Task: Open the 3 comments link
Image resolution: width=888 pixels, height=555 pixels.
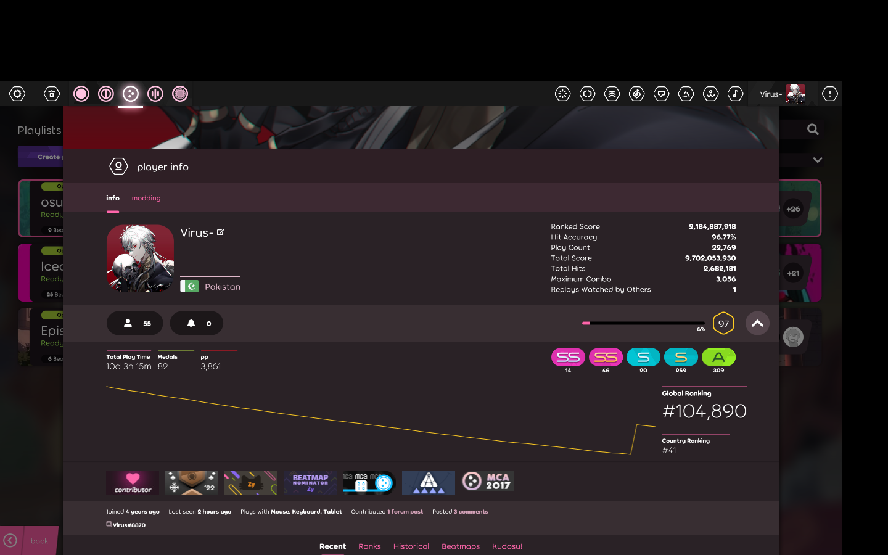Action: pos(471,511)
